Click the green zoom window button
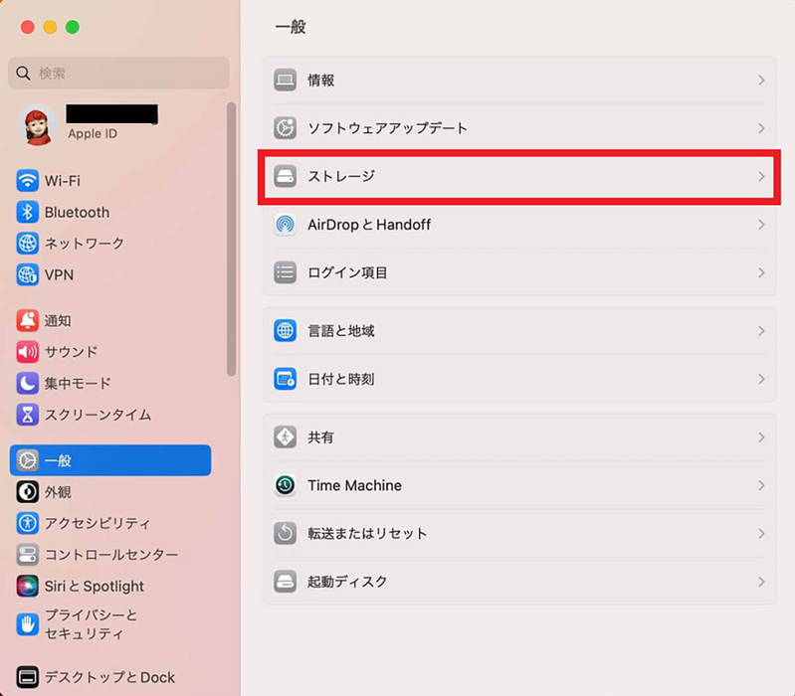This screenshot has height=696, width=795. 73,27
